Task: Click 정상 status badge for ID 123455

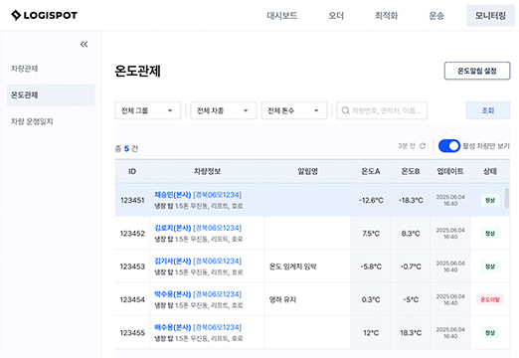Action: (x=490, y=333)
